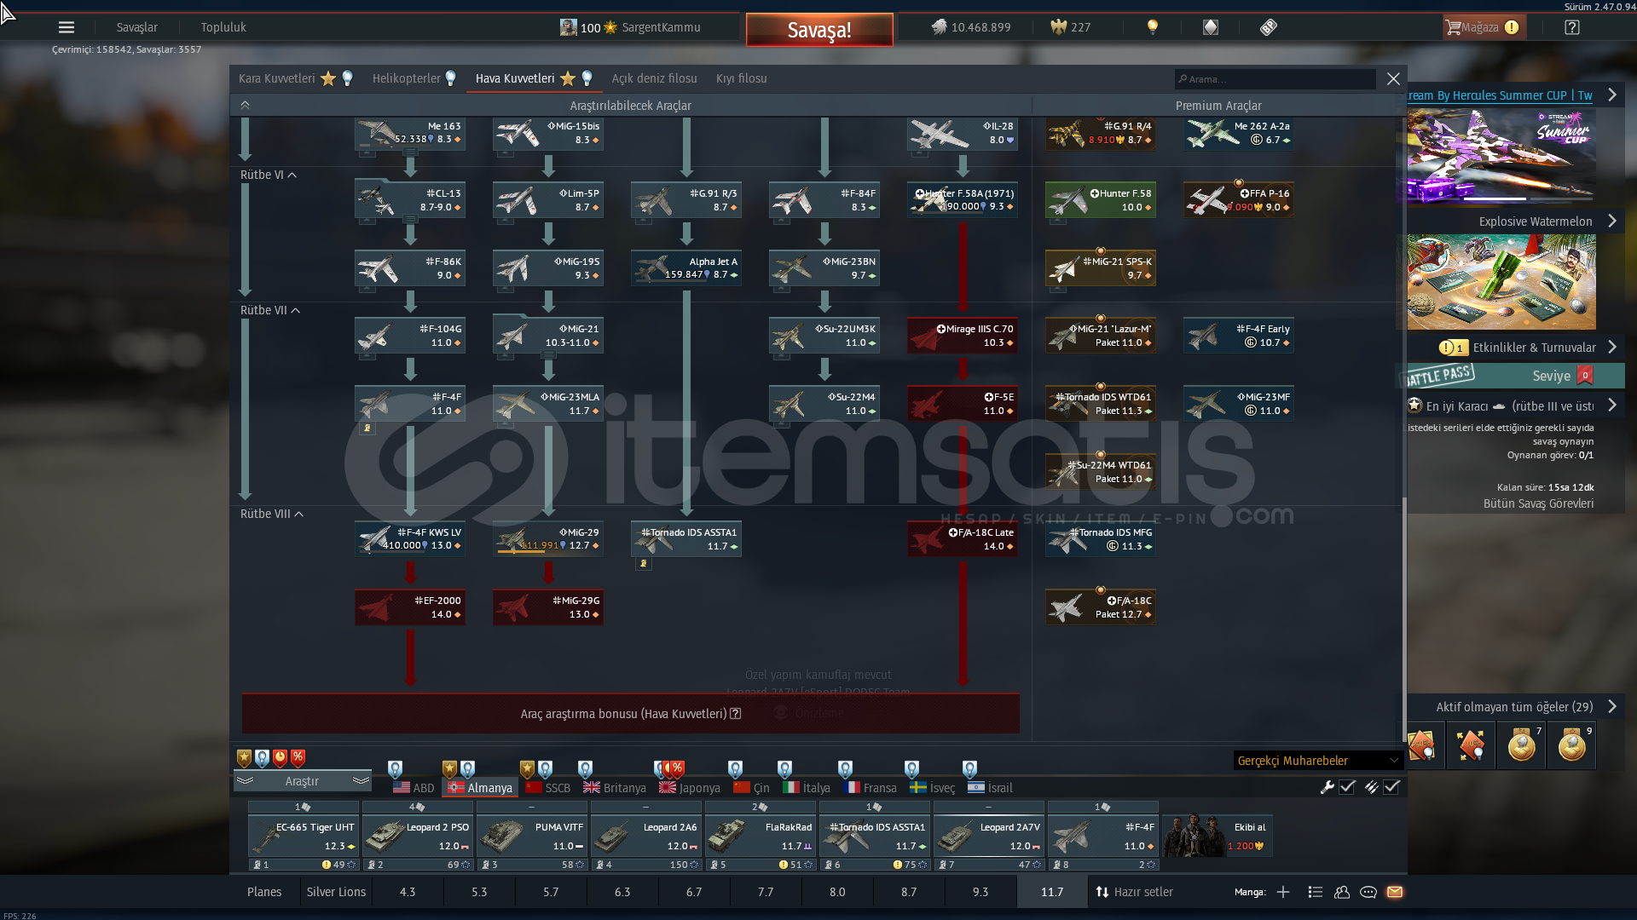Click the research tree vertical scrollbar
Screen dimensions: 1637x920
(1403, 619)
